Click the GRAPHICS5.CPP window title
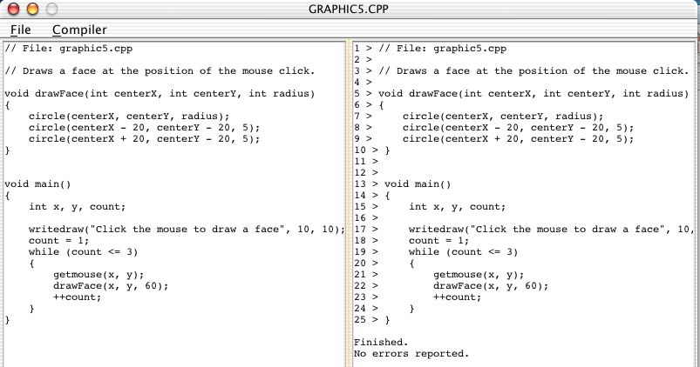The height and width of the screenshot is (367, 700). click(350, 10)
